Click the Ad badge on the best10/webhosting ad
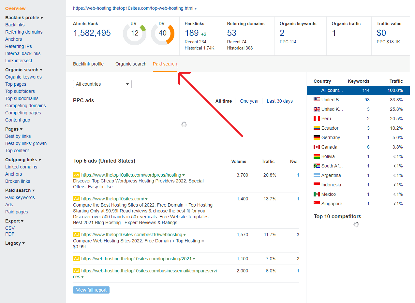This screenshot has width=415, height=303. (76, 234)
